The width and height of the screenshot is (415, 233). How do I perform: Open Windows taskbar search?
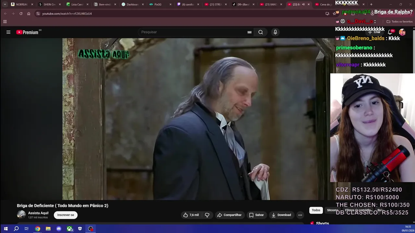click(16, 229)
